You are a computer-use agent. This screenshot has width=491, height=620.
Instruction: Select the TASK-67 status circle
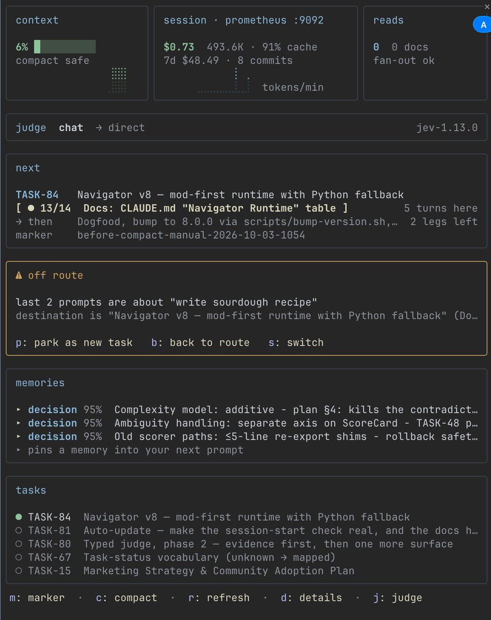(19, 557)
